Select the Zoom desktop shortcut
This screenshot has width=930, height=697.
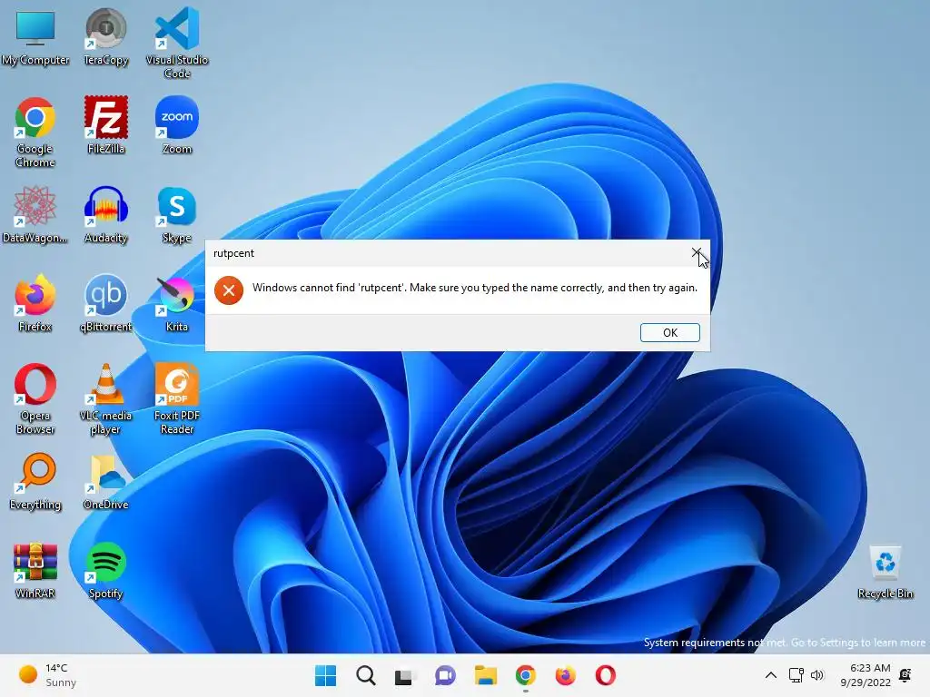(x=177, y=125)
